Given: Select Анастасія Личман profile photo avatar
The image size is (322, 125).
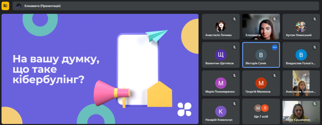Looking at the screenshot, I should pyautogui.click(x=221, y=26).
